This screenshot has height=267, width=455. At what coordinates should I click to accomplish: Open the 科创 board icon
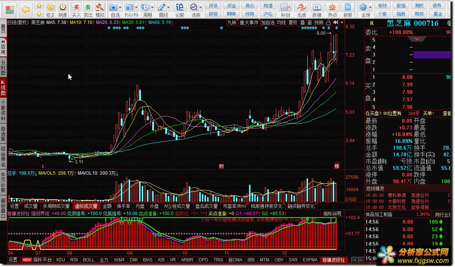(x=285, y=10)
